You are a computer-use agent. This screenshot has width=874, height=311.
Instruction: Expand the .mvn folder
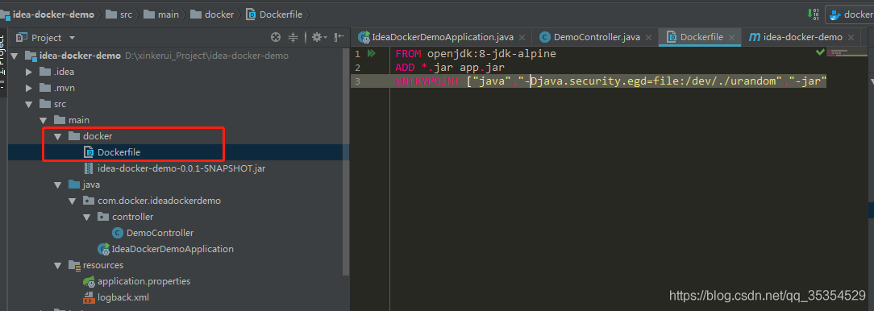(29, 88)
